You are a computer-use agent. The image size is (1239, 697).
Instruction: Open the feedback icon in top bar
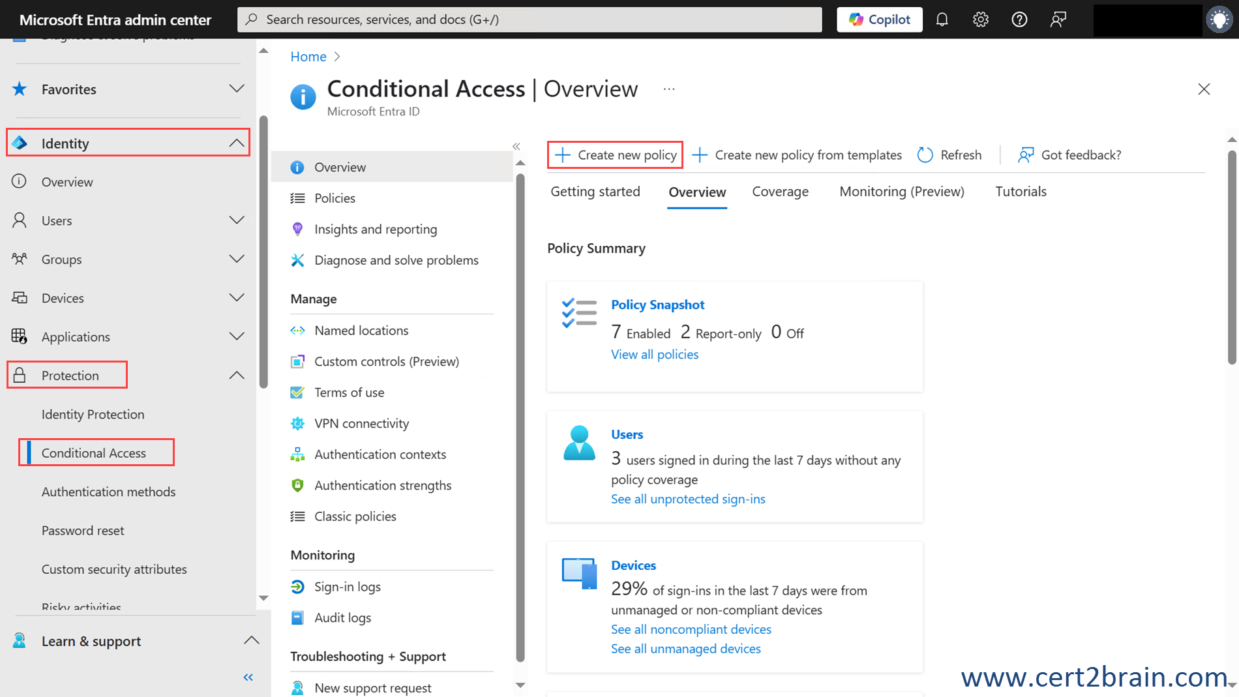[1058, 20]
